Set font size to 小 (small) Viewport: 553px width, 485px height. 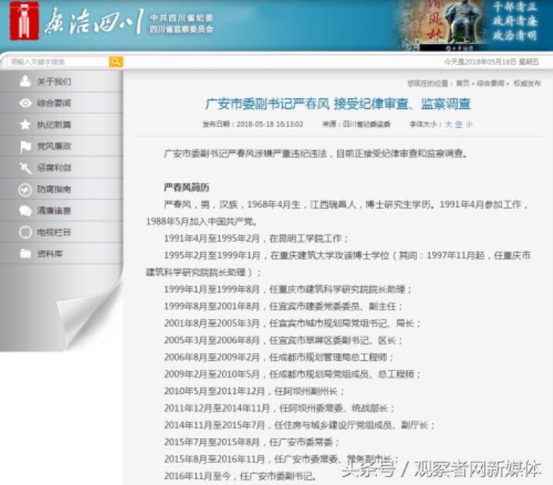(x=468, y=124)
